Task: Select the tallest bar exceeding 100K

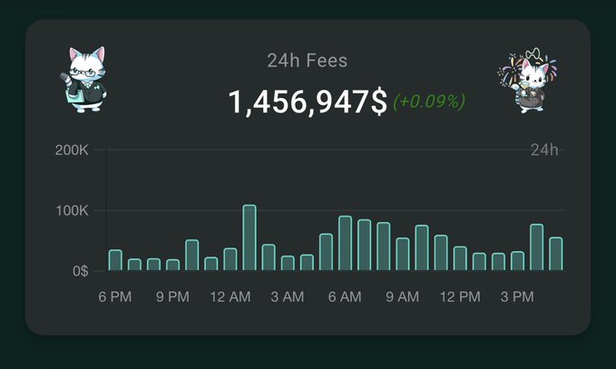Action: [249, 238]
